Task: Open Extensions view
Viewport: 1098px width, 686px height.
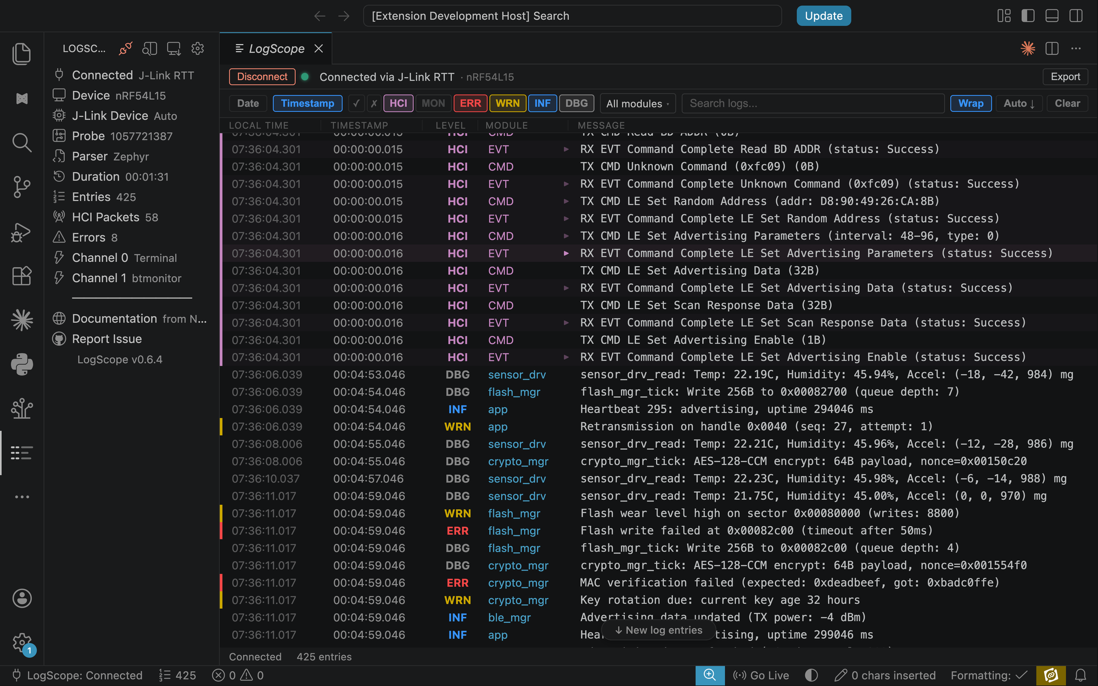Action: coord(22,276)
